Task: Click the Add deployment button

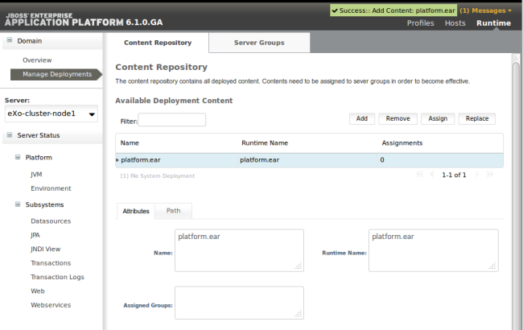Action: point(362,118)
